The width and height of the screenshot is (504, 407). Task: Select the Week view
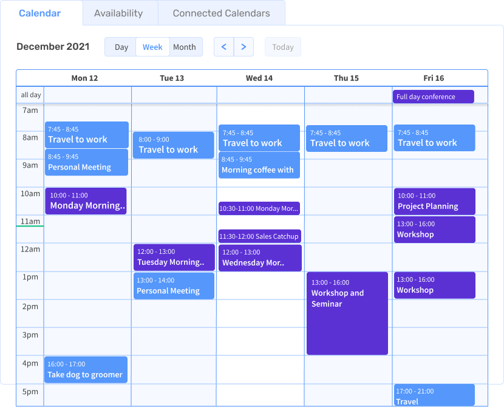152,47
